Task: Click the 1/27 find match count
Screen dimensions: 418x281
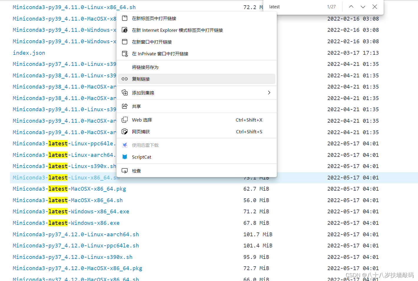Action: pyautogui.click(x=331, y=7)
